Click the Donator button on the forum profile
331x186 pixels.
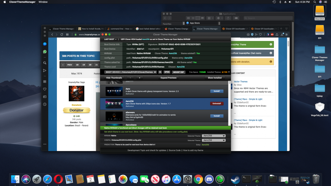(x=76, y=110)
